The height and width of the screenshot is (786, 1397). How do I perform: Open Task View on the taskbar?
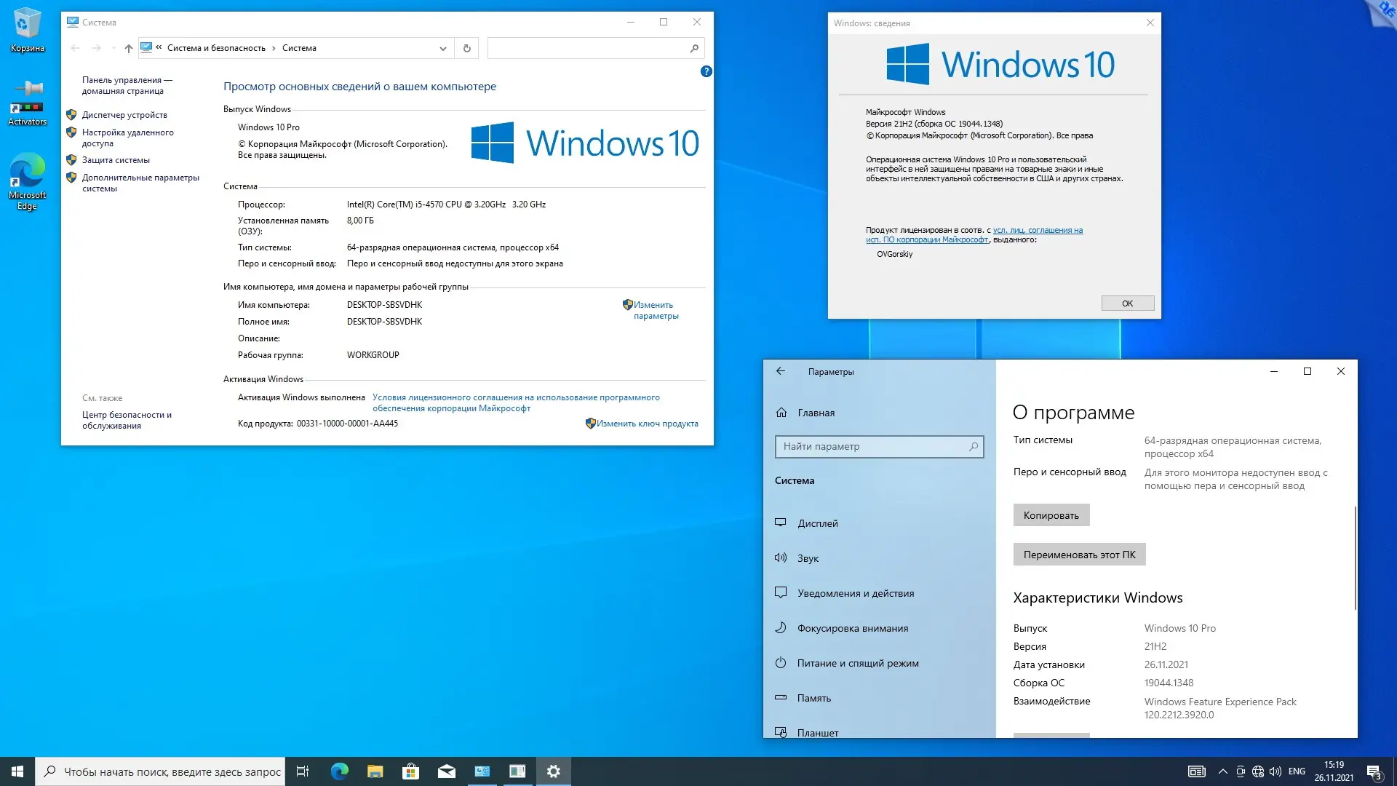pyautogui.click(x=303, y=771)
